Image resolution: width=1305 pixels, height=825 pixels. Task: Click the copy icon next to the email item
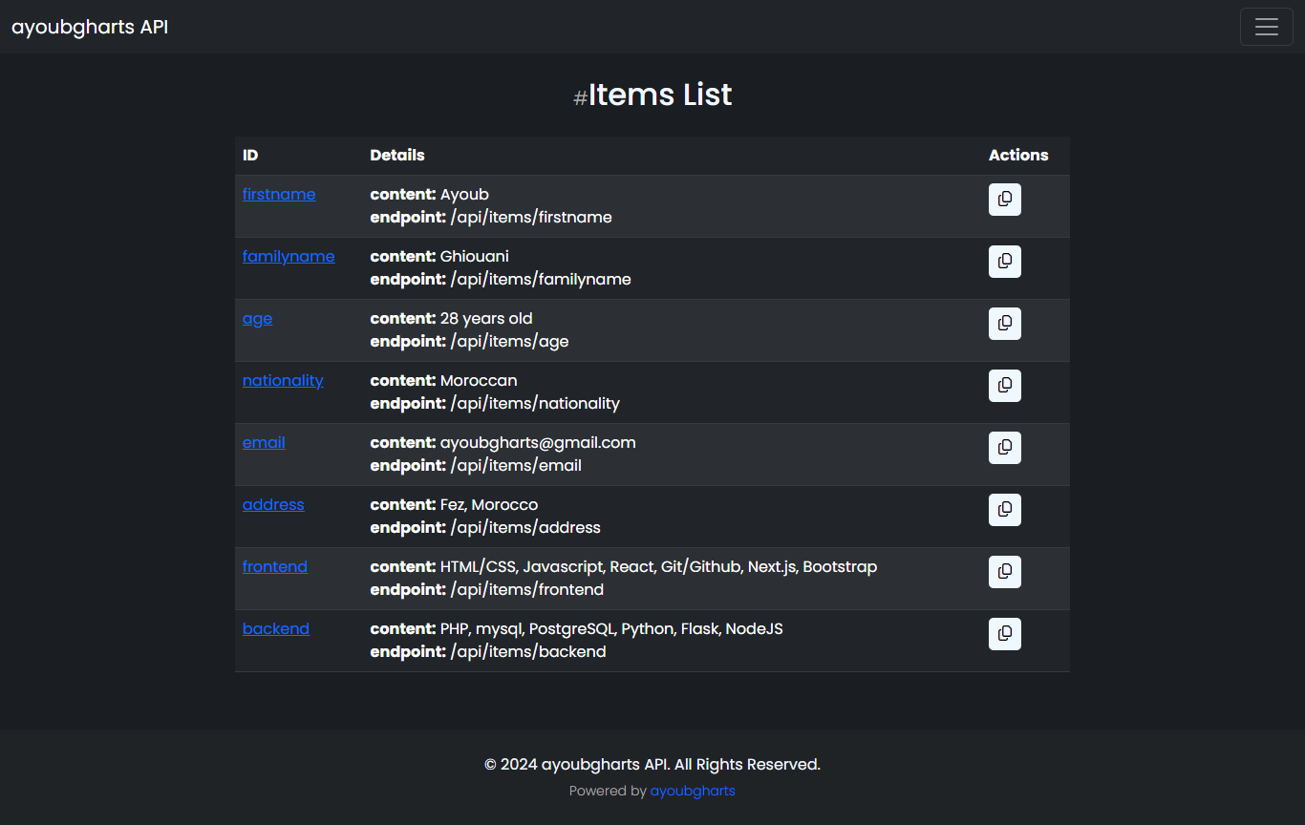(x=1004, y=448)
